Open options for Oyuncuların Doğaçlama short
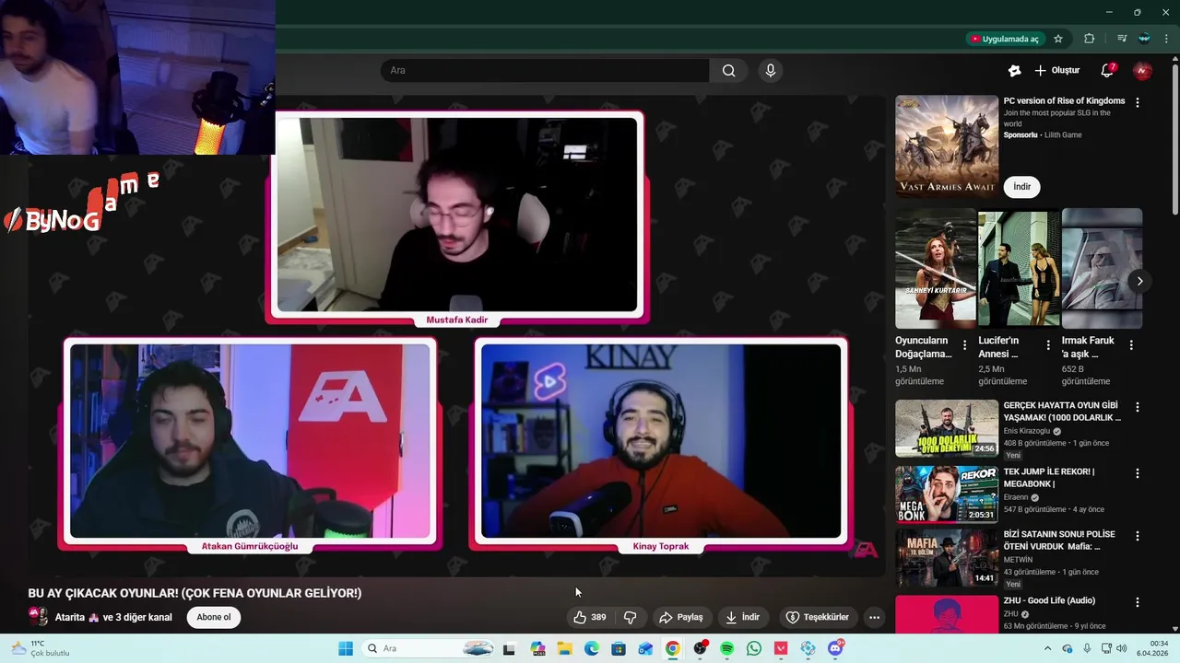Image resolution: width=1180 pixels, height=663 pixels. pos(965,345)
